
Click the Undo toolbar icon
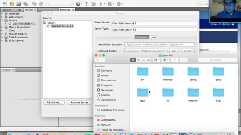click(x=34, y=4)
